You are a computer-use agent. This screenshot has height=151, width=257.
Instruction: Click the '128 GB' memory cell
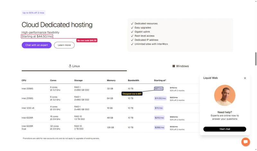[x=110, y=128]
